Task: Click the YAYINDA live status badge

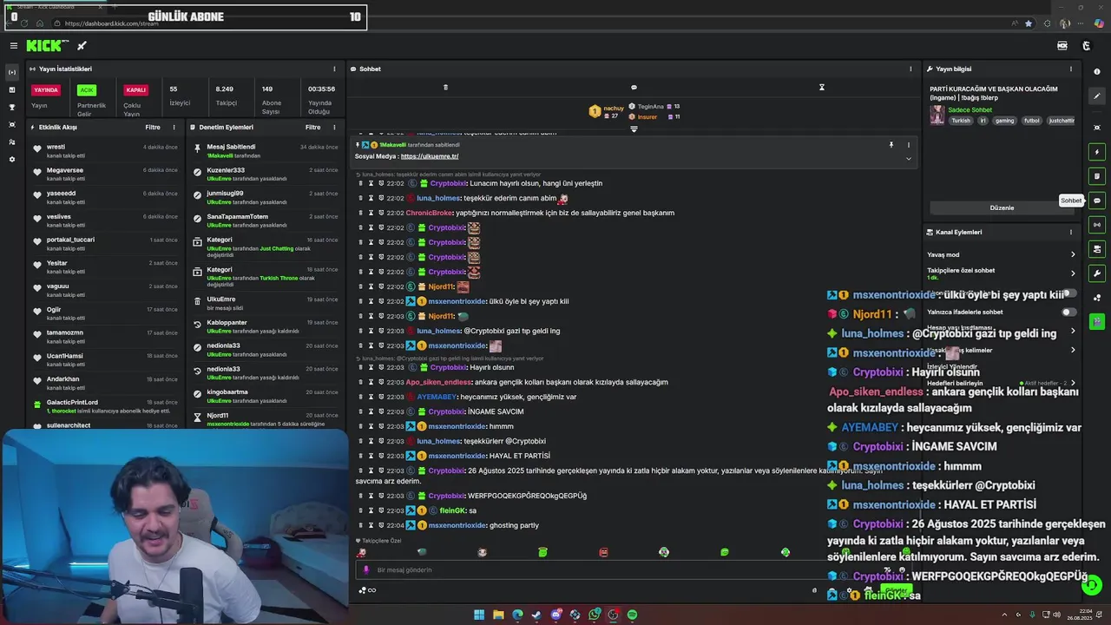Action: point(45,89)
